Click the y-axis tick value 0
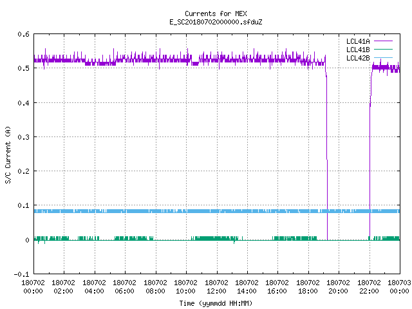412x309 pixels. tap(27, 240)
